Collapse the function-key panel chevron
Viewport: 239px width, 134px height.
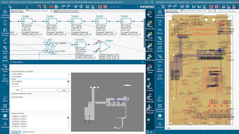(x=148, y=123)
